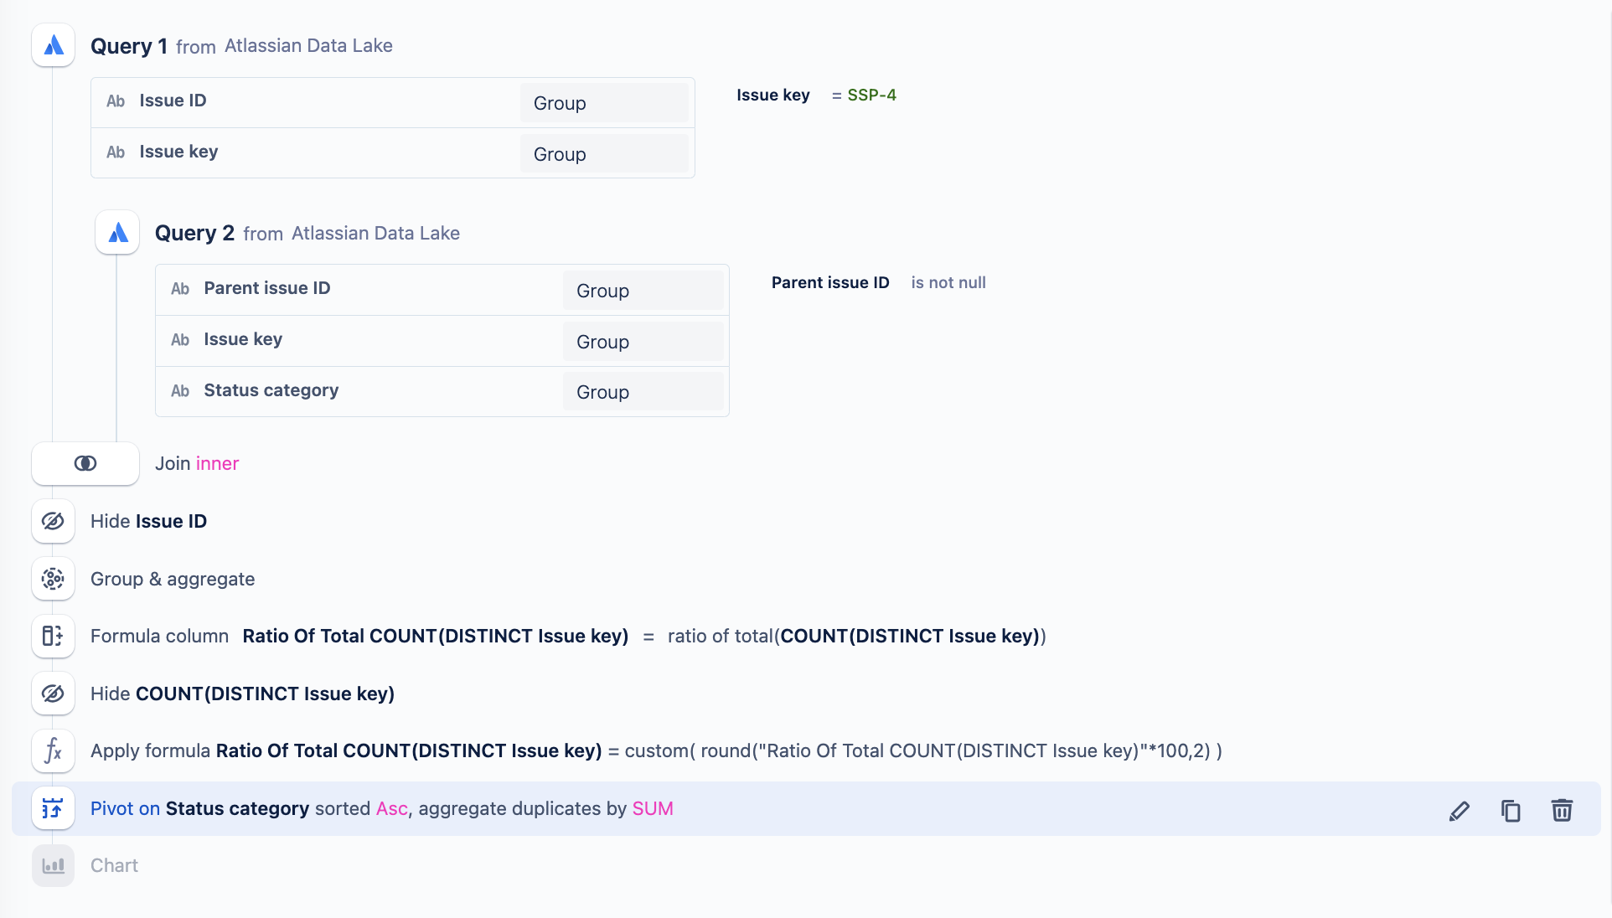Open the Chart step icon
Image resolution: width=1612 pixels, height=918 pixels.
coord(53,865)
